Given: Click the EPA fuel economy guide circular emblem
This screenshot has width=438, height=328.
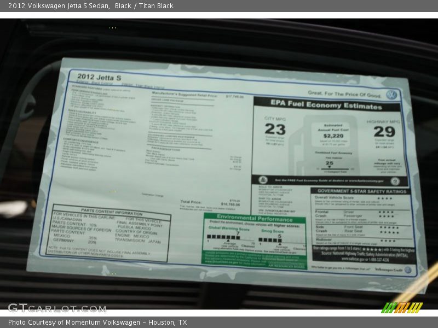Looking at the screenshot, I should pyautogui.click(x=263, y=179).
